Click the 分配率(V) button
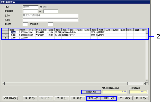 [91, 92]
